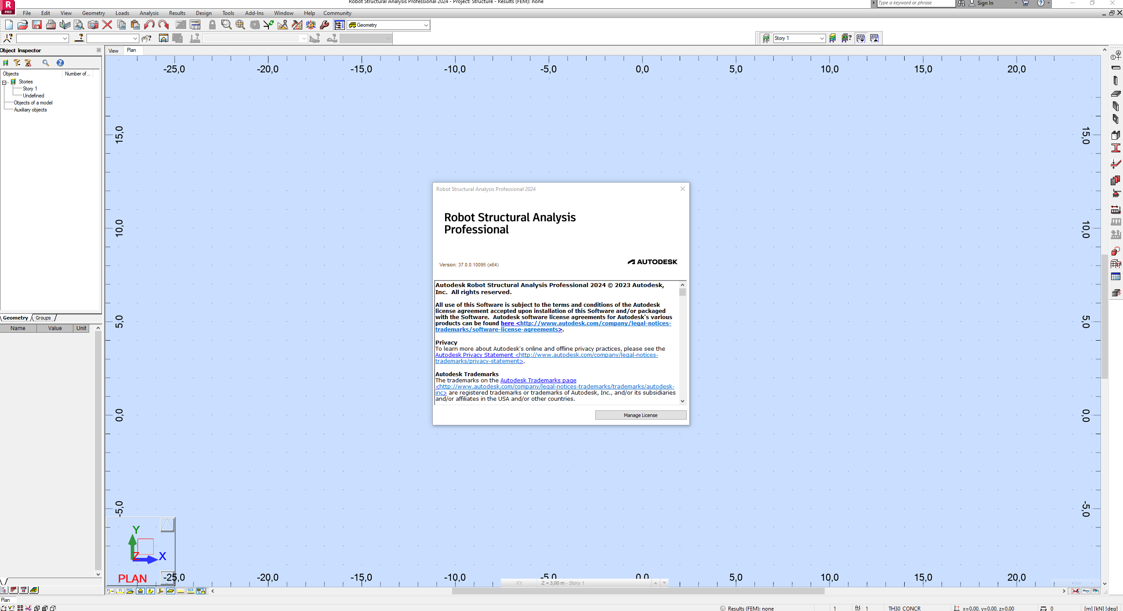Toggle node numbers display at view bottom

pos(110,591)
